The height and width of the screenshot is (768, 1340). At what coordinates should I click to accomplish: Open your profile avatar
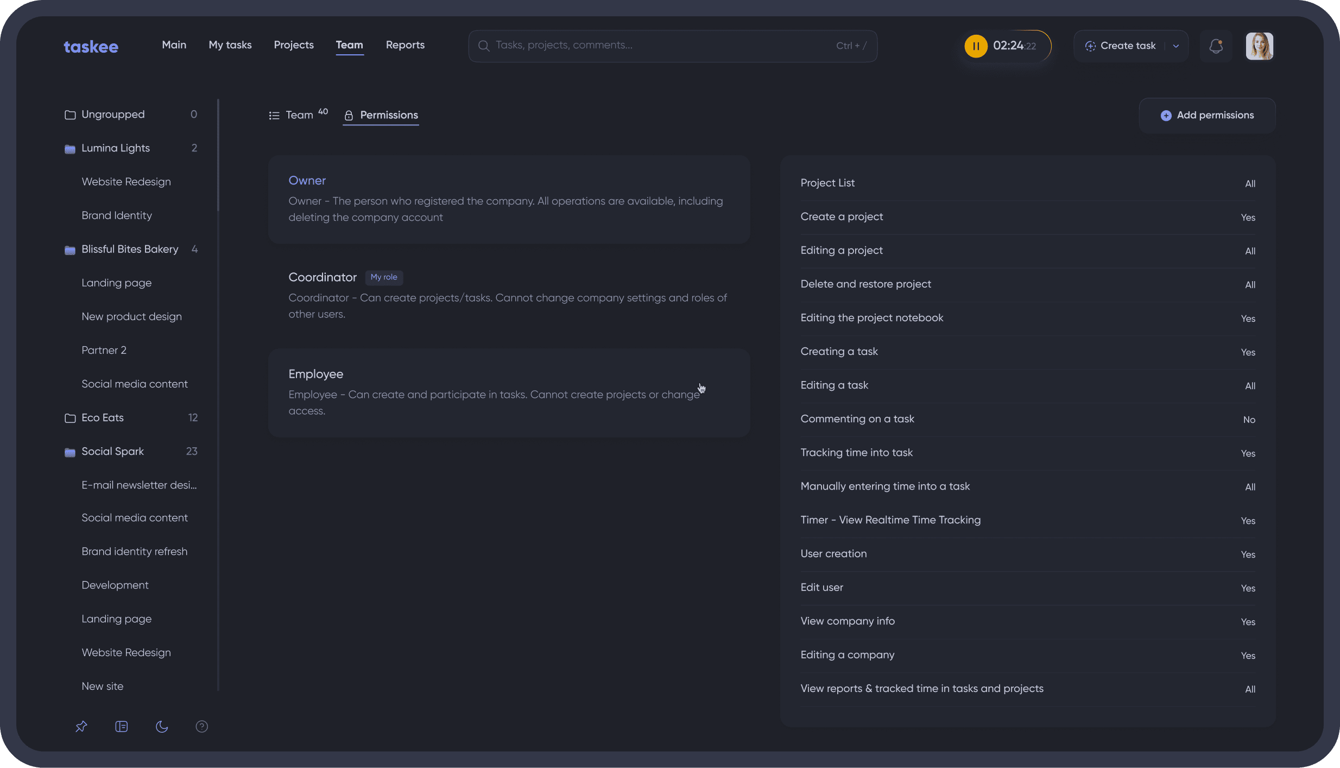pyautogui.click(x=1259, y=46)
